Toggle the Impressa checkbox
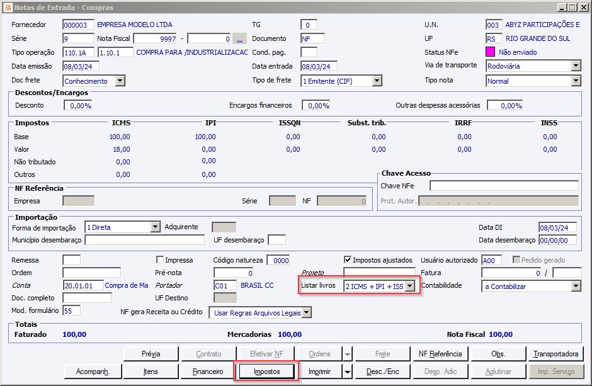The height and width of the screenshot is (386, 592). pyautogui.click(x=160, y=259)
